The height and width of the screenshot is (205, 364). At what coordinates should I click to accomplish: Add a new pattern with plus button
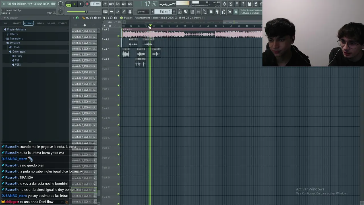pyautogui.click(x=174, y=12)
